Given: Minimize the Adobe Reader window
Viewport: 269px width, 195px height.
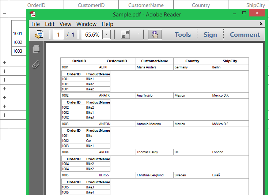Looking at the screenshot, I should click(x=234, y=14).
